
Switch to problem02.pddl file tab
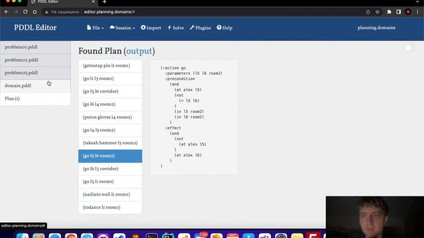[x=35, y=60]
